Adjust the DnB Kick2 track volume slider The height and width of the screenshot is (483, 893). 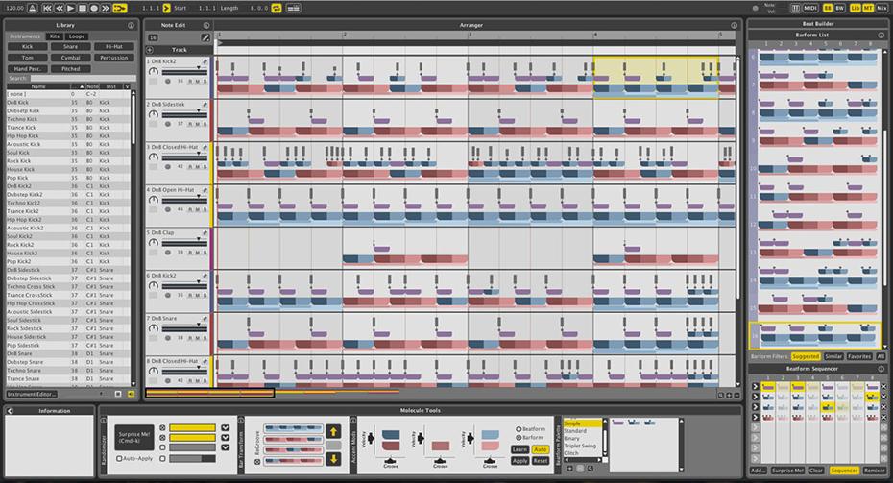(182, 72)
